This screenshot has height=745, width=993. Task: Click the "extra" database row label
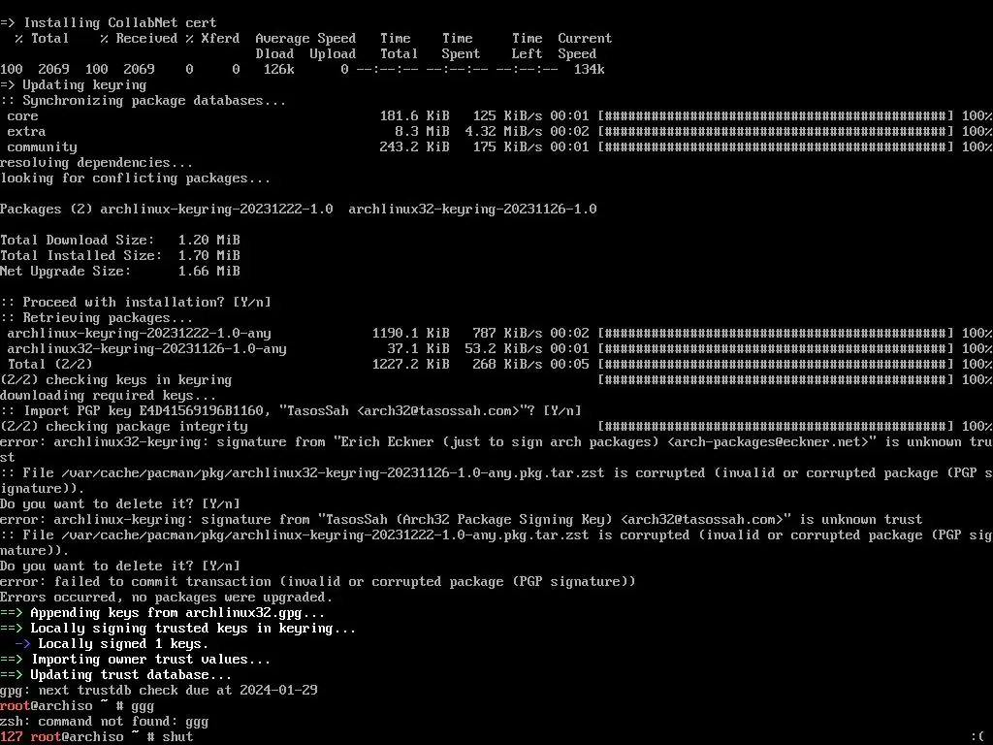click(26, 132)
